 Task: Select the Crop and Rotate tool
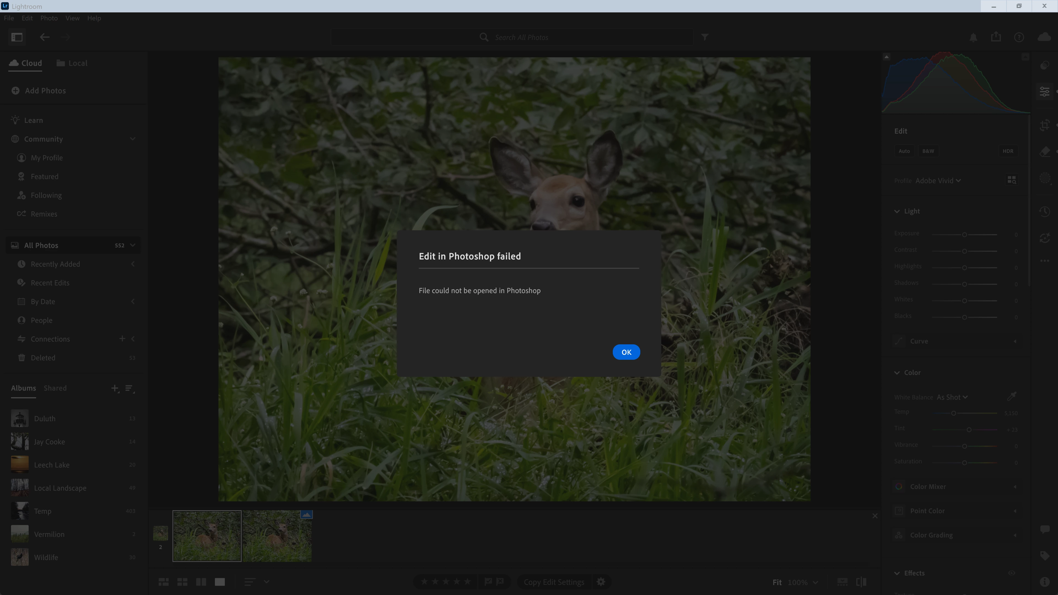tap(1044, 125)
